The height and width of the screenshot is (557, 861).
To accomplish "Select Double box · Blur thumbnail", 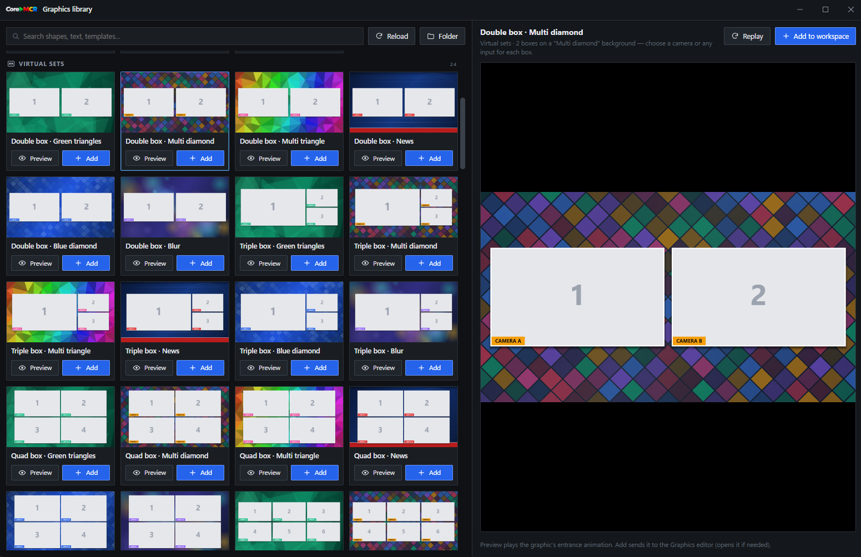I will [x=175, y=207].
